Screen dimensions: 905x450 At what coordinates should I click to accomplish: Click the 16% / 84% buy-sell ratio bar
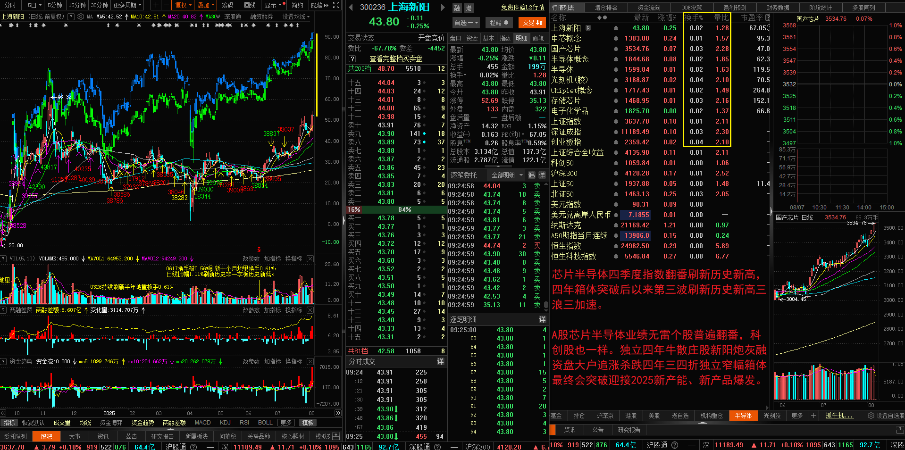[x=395, y=209]
